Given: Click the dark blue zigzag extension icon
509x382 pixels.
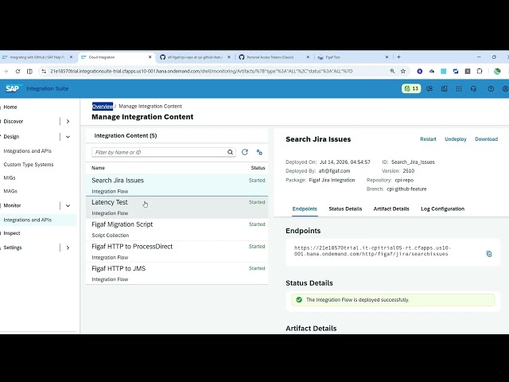Looking at the screenshot, I should [x=456, y=71].
